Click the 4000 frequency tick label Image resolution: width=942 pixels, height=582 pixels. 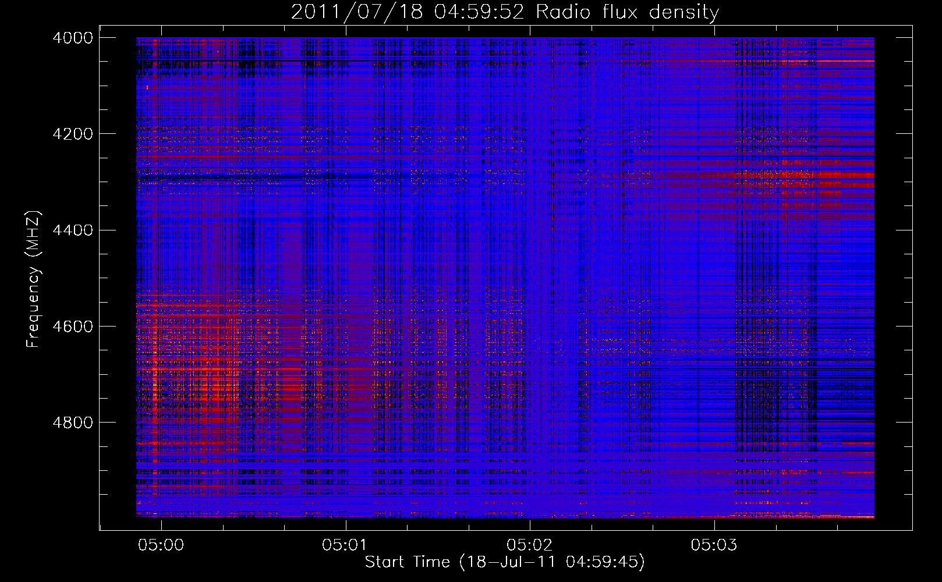click(x=73, y=38)
